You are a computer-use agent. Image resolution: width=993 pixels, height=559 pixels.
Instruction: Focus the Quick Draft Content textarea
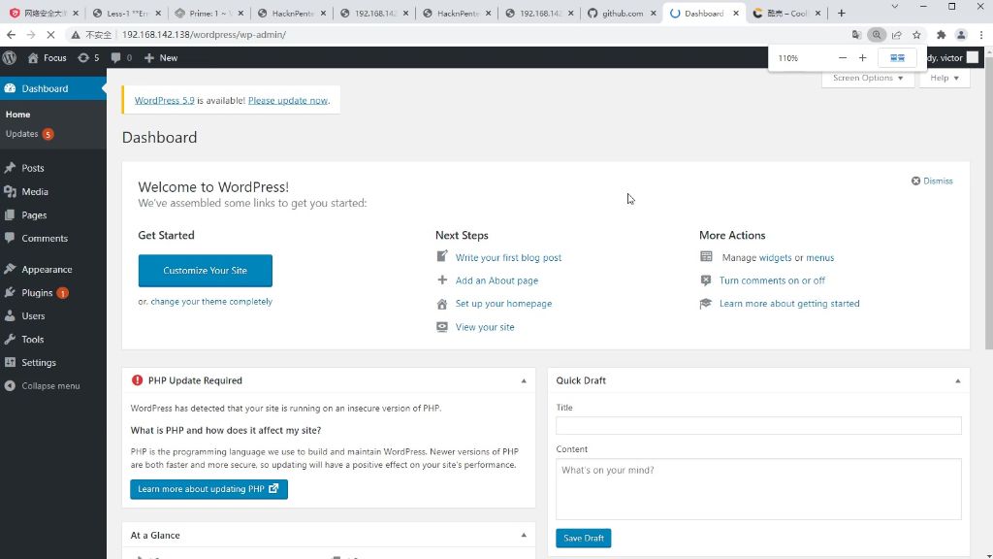758,489
